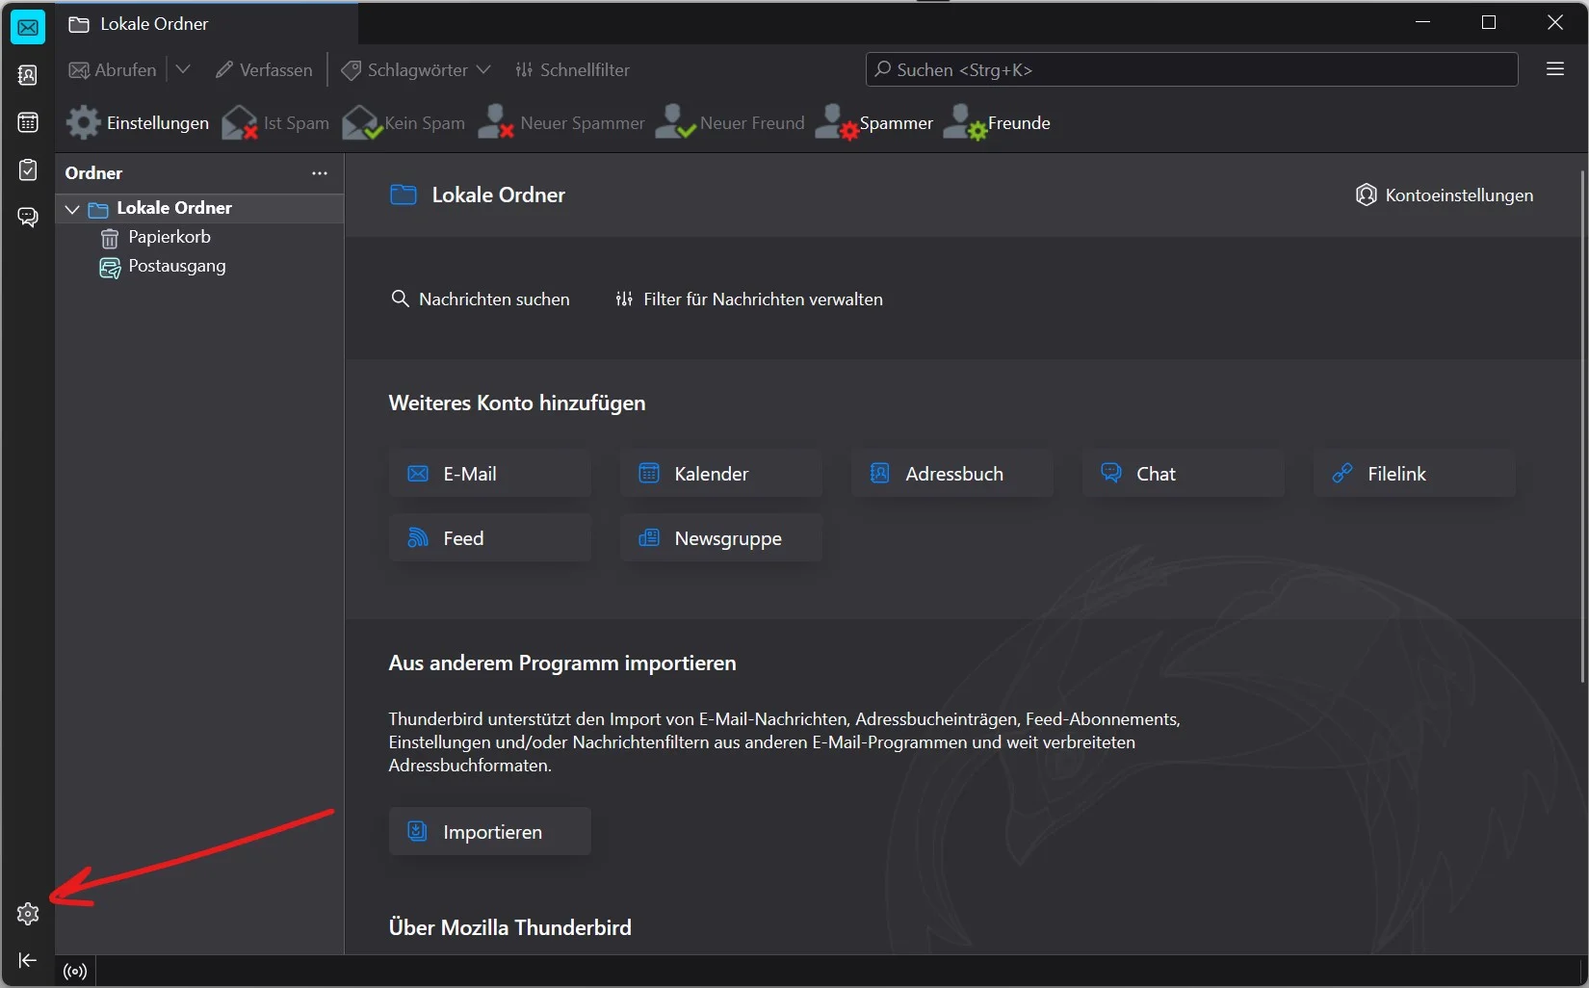Image resolution: width=1589 pixels, height=988 pixels.
Task: Open the Tasks space icon
Action: [x=28, y=169]
